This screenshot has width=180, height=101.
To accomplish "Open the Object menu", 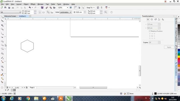I will (26, 4).
